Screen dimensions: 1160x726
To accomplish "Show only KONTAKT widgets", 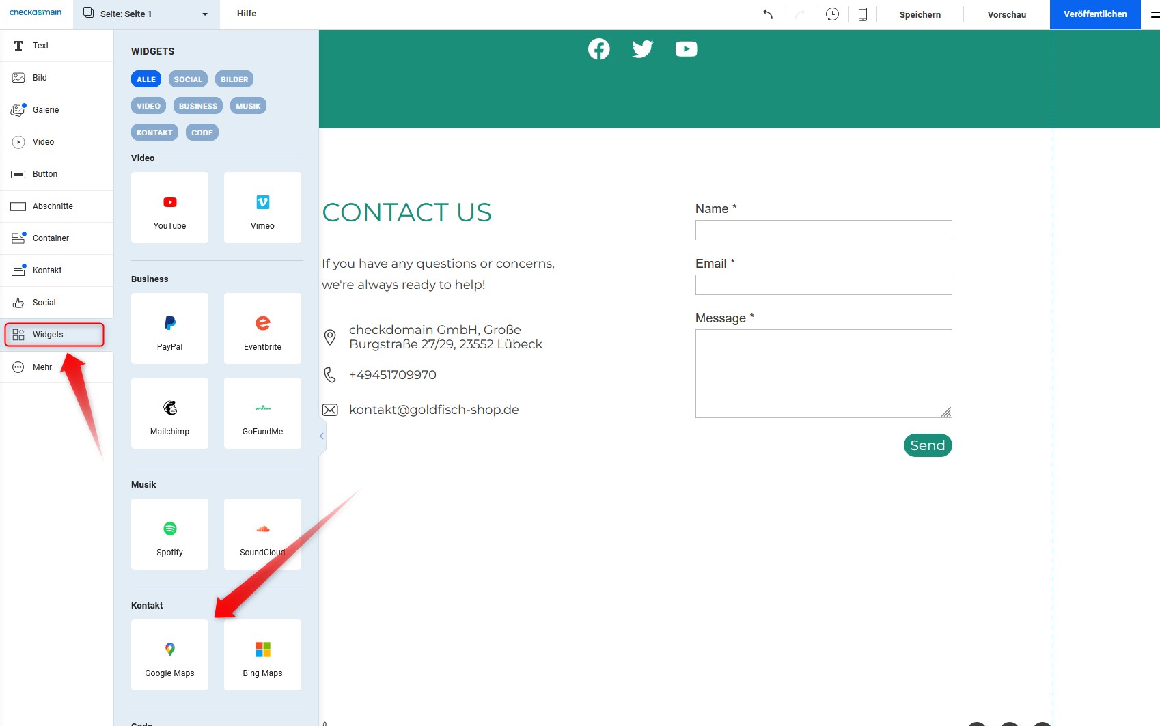I will point(154,132).
